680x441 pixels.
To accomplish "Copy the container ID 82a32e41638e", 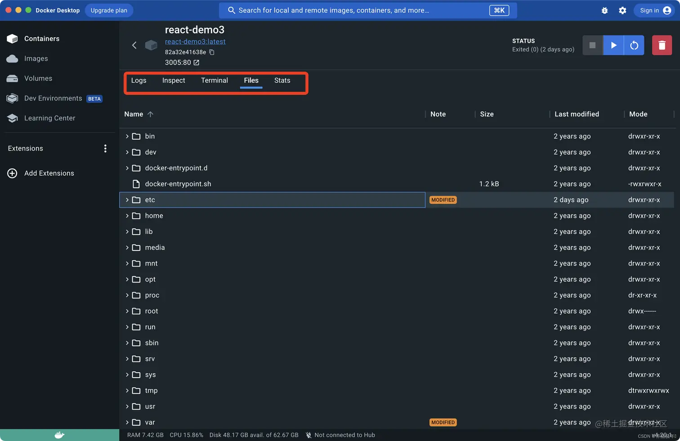I will click(212, 52).
